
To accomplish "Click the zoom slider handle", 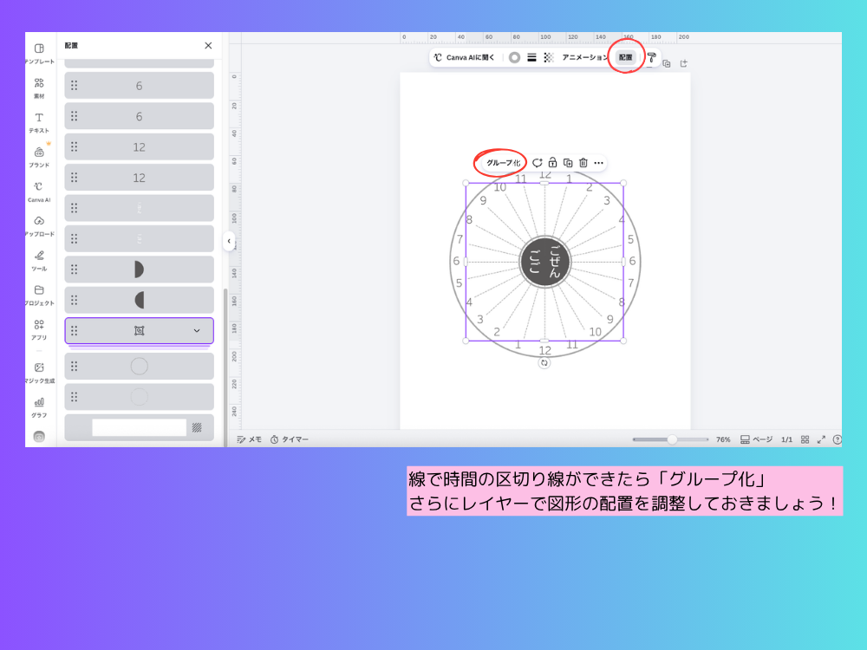I will pyautogui.click(x=672, y=439).
